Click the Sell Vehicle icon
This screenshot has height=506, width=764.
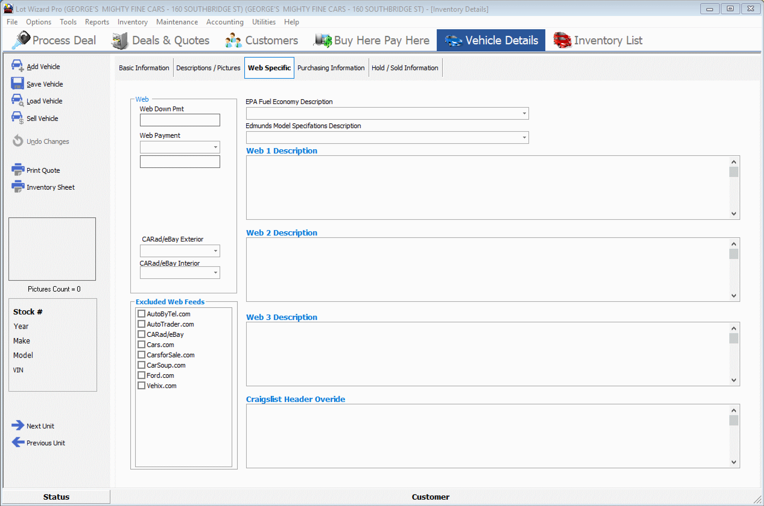(x=17, y=118)
